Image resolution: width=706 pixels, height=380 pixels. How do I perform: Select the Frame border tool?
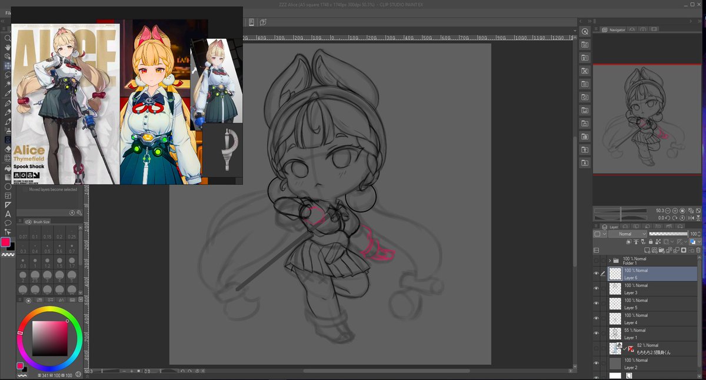(x=8, y=196)
